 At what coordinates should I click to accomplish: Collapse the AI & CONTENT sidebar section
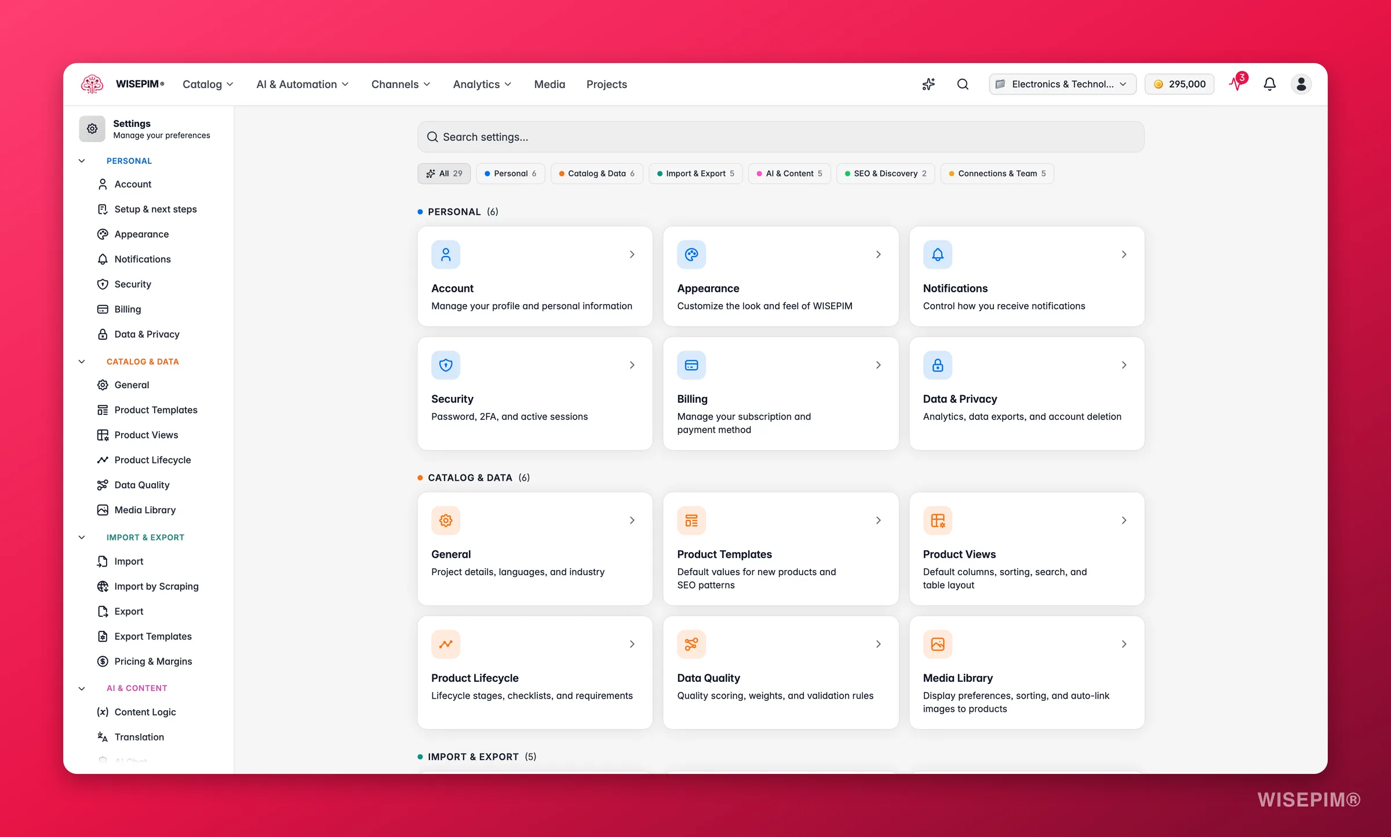[x=82, y=688]
